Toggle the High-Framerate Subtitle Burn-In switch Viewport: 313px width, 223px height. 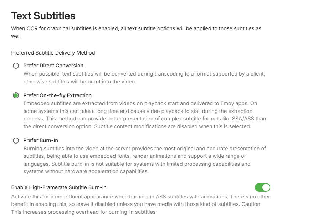point(262,187)
